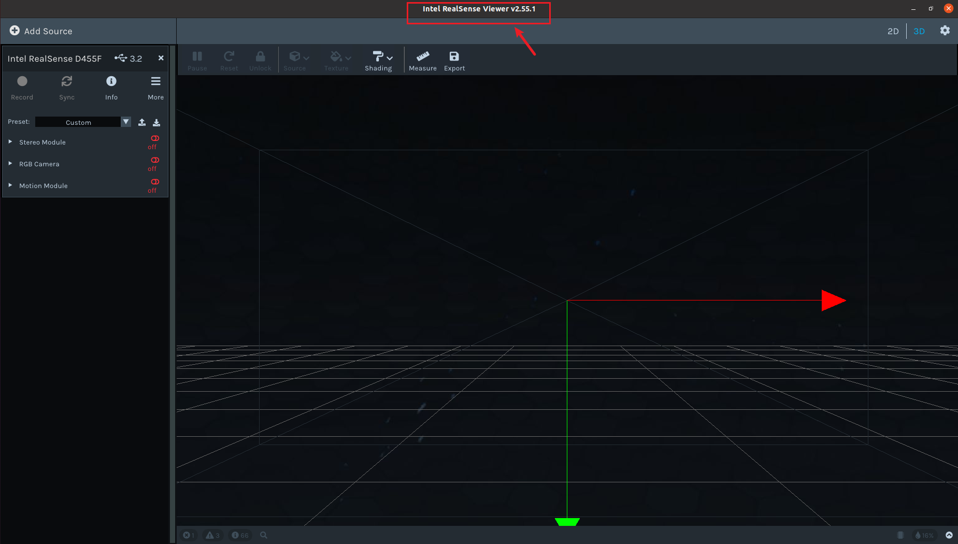This screenshot has height=544, width=958.
Task: Expand the Motion Module section
Action: (10, 185)
